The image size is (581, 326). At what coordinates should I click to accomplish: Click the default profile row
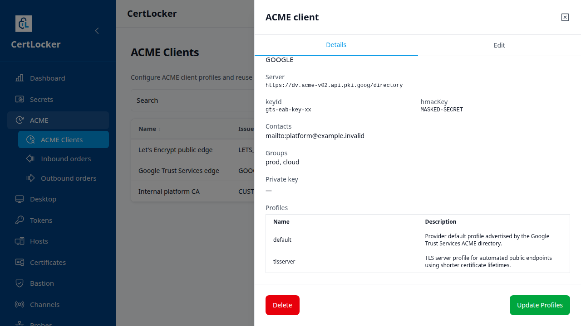click(418, 240)
